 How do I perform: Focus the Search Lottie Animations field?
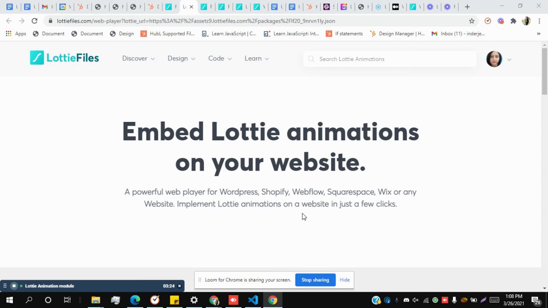[x=390, y=59]
